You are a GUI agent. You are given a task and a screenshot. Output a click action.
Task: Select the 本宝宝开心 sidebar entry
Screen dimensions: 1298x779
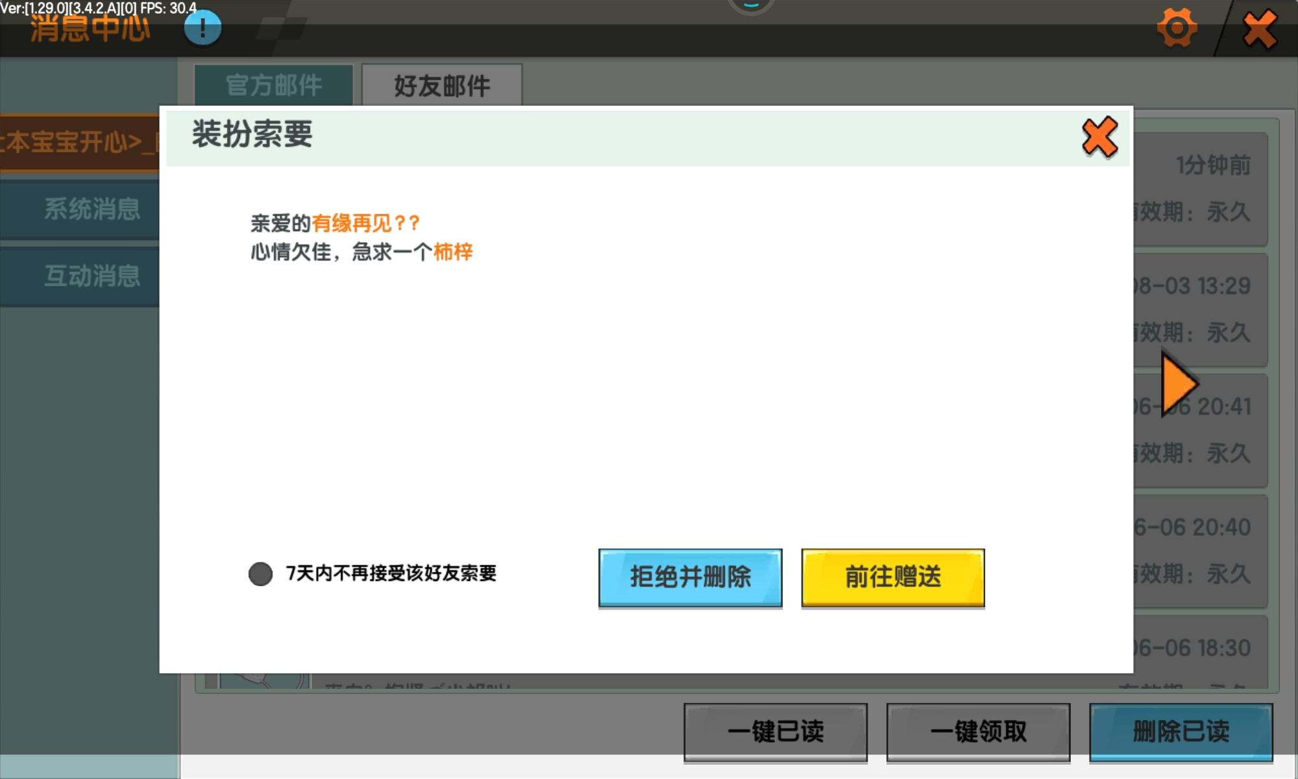coord(79,142)
